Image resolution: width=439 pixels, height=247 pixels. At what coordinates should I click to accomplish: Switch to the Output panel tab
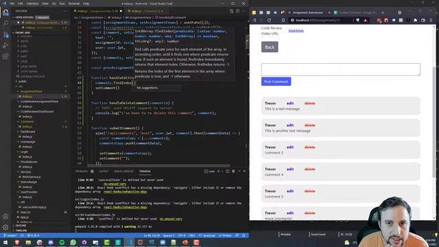click(104, 171)
